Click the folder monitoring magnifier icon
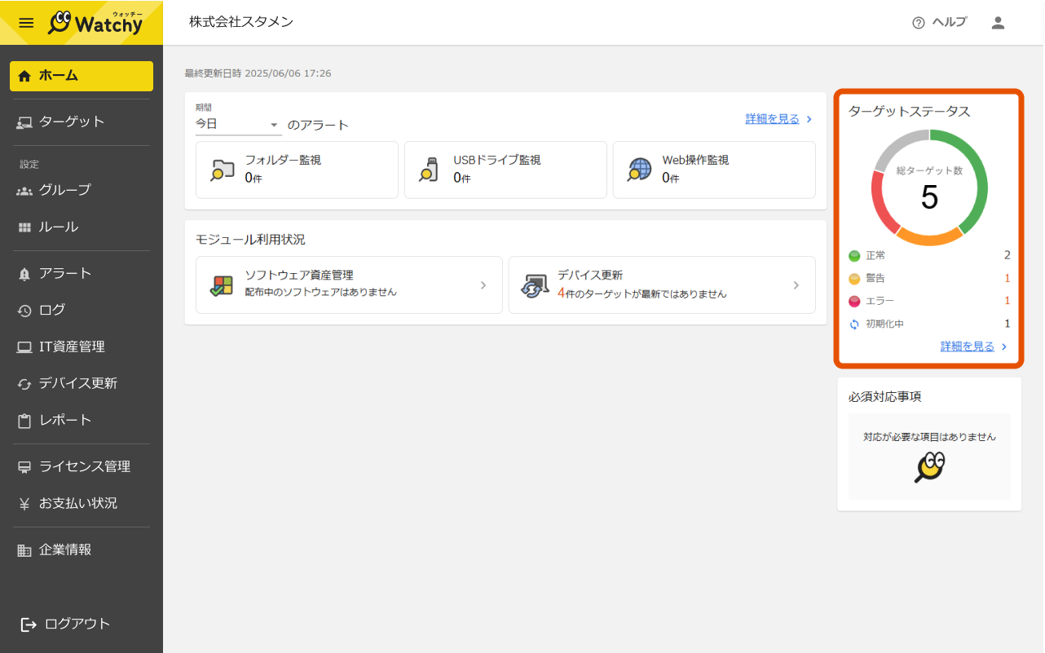This screenshot has height=653, width=1045. tap(223, 170)
